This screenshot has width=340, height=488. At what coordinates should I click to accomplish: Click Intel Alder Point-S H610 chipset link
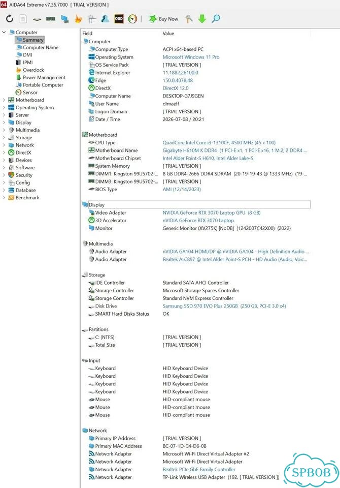click(208, 158)
